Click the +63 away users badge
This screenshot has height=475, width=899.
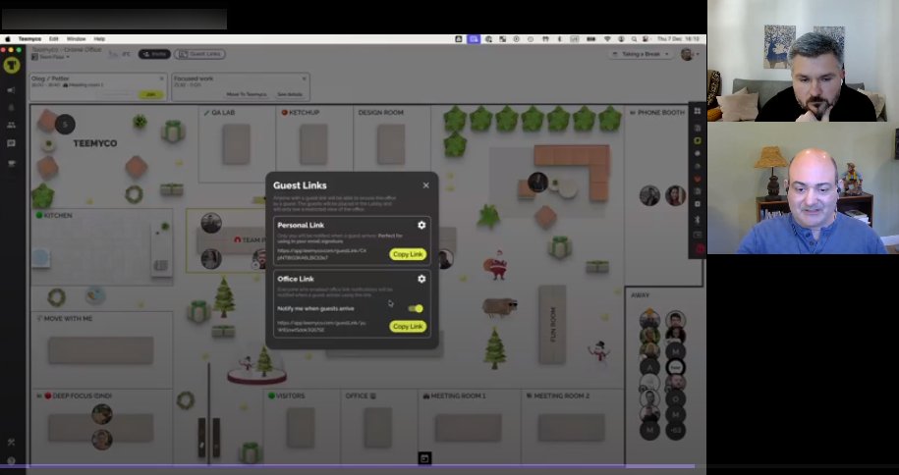tap(675, 430)
